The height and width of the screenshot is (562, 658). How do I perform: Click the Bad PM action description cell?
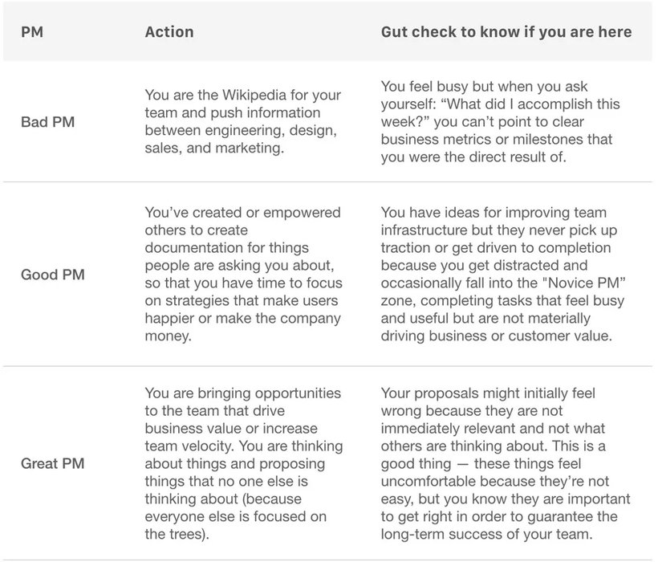coord(244,121)
